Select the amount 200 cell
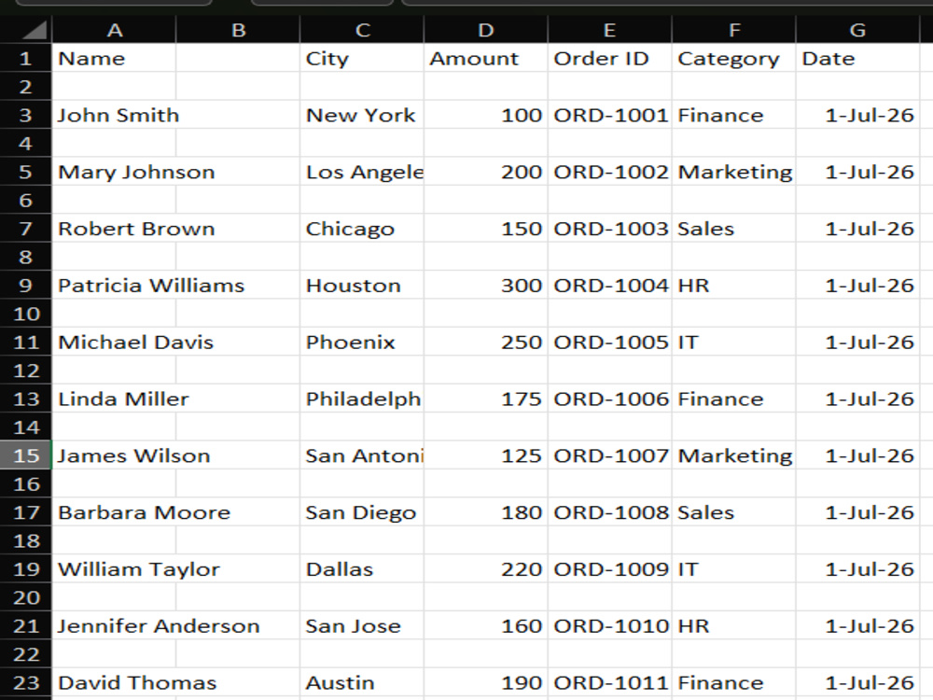The height and width of the screenshot is (700, 933). point(485,172)
